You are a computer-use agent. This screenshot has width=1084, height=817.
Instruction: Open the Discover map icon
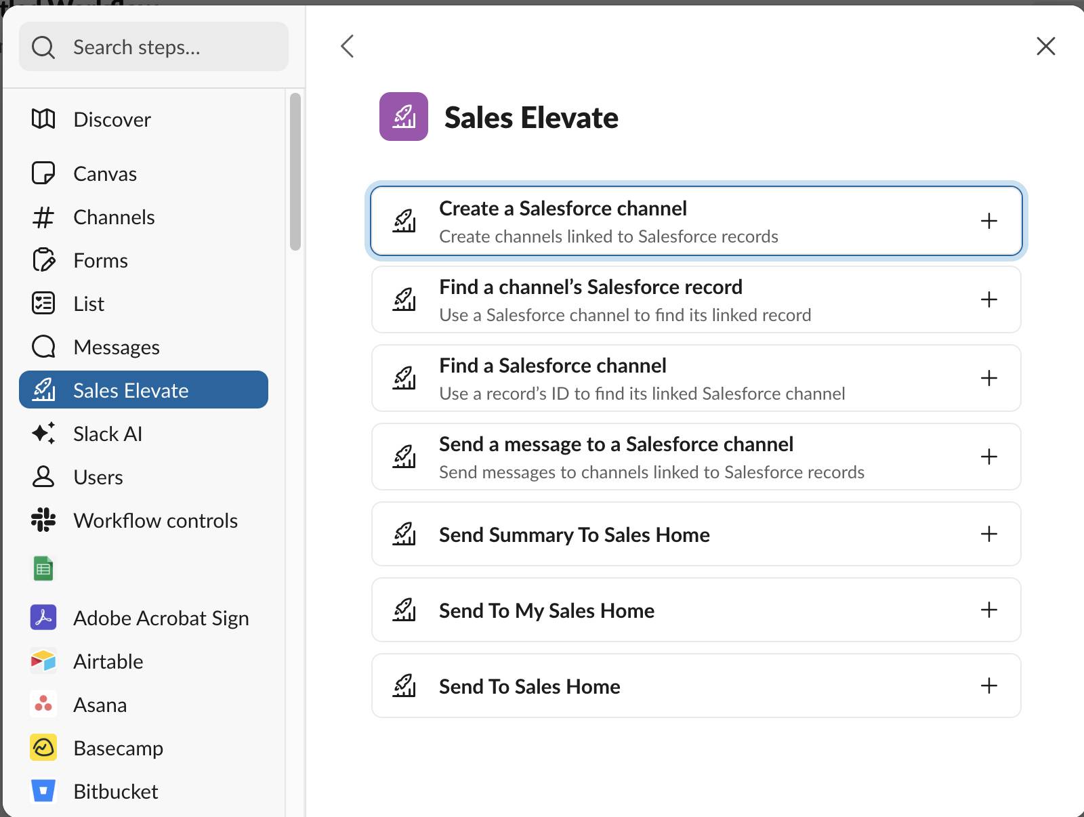(43, 119)
